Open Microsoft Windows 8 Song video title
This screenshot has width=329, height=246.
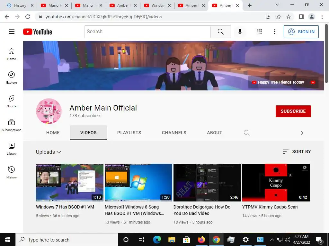point(134,210)
